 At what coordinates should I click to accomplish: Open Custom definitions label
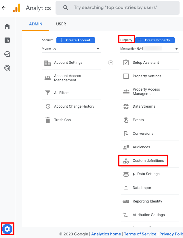(148, 161)
